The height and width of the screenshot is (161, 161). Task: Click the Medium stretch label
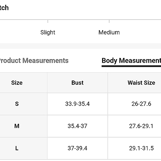pyautogui.click(x=109, y=33)
